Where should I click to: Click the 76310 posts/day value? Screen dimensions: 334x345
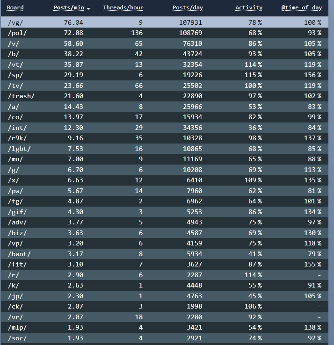pos(192,43)
